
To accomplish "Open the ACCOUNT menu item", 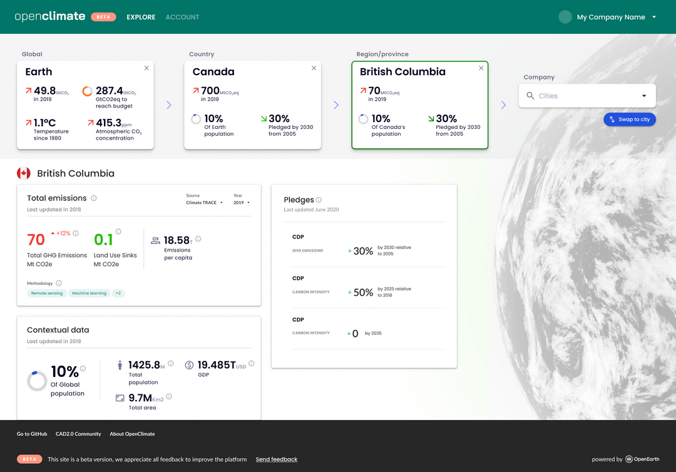I will [x=182, y=17].
